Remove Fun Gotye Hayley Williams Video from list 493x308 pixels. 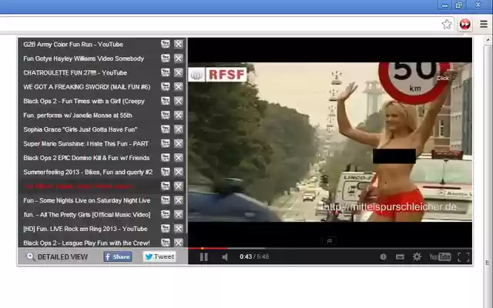coord(179,59)
